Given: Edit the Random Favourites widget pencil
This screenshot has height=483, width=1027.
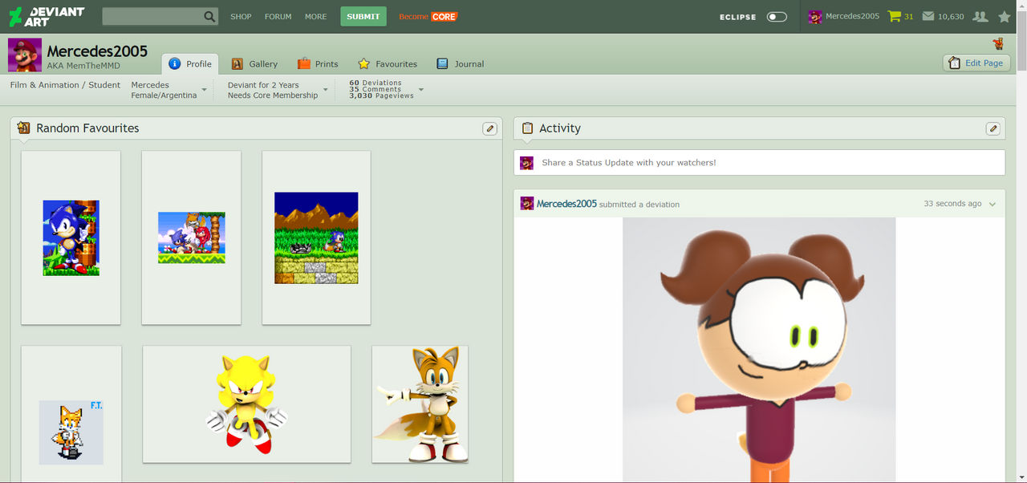Looking at the screenshot, I should 489,128.
